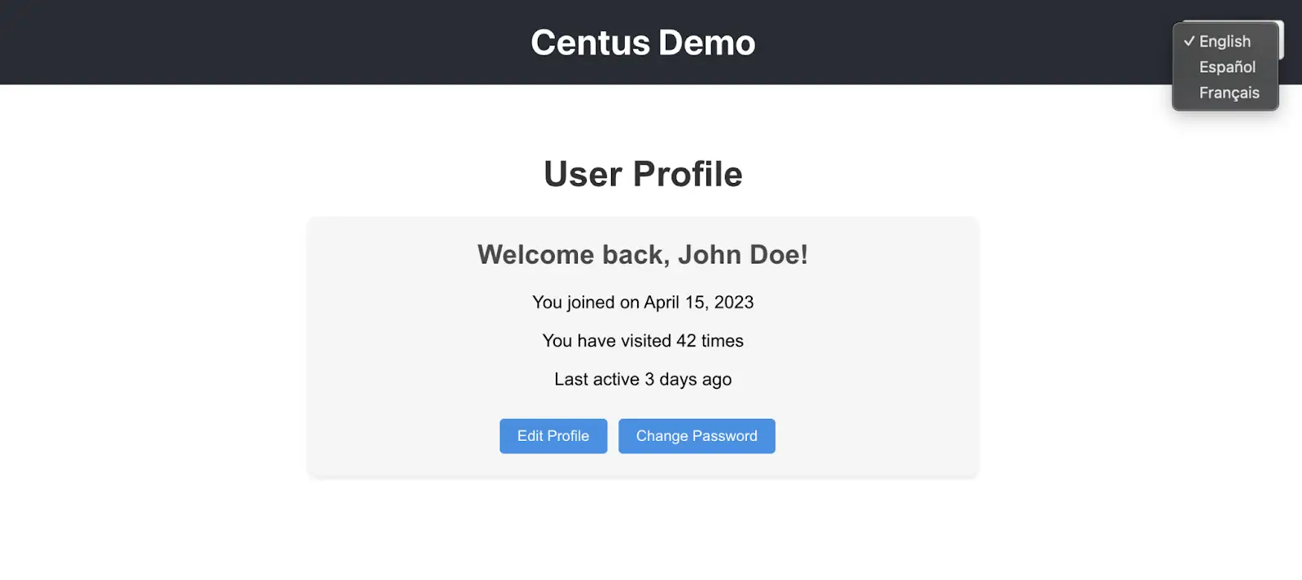Click empty dark header left of Centus Demo
Viewport: 1302px width, 580px height.
pos(244,42)
